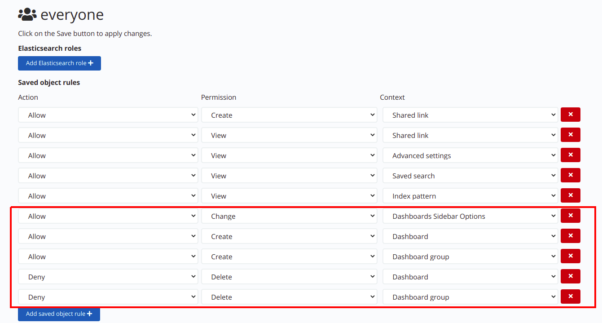
Task: Click the everyone group people icon
Action: tap(27, 14)
